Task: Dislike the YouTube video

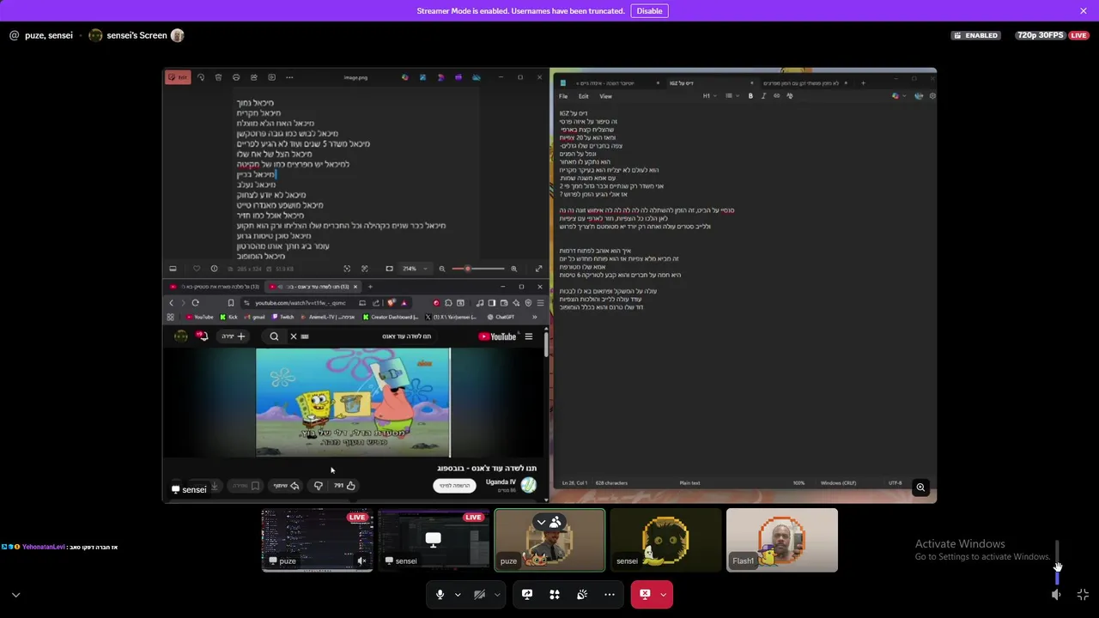Action: pos(318,486)
